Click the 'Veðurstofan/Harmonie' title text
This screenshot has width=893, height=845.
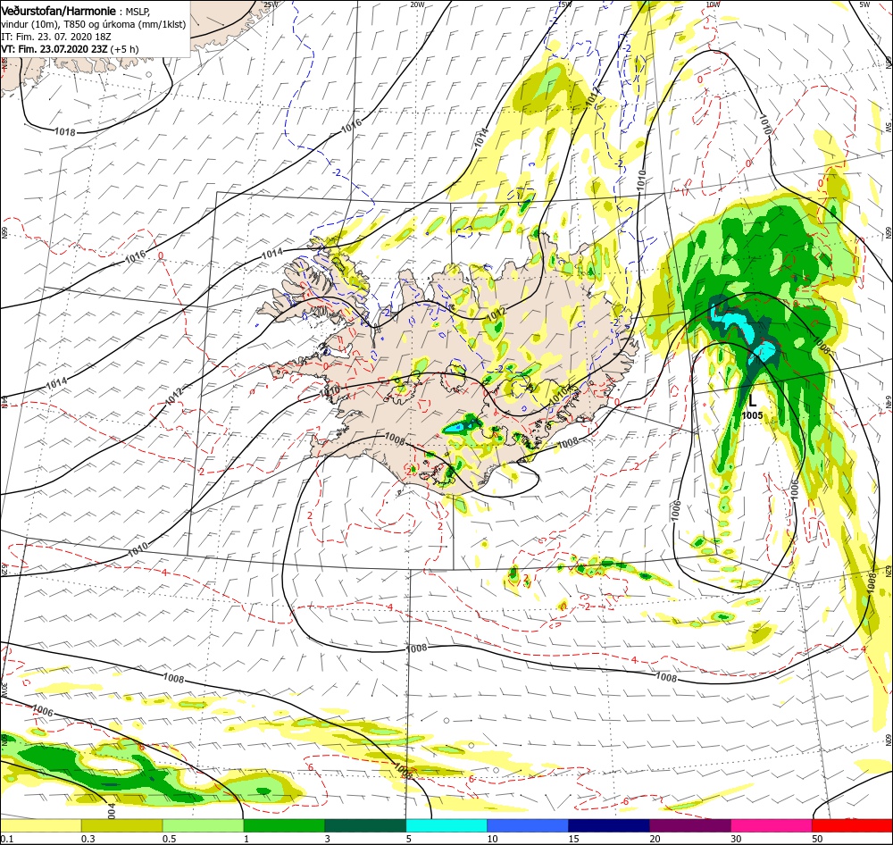point(59,11)
